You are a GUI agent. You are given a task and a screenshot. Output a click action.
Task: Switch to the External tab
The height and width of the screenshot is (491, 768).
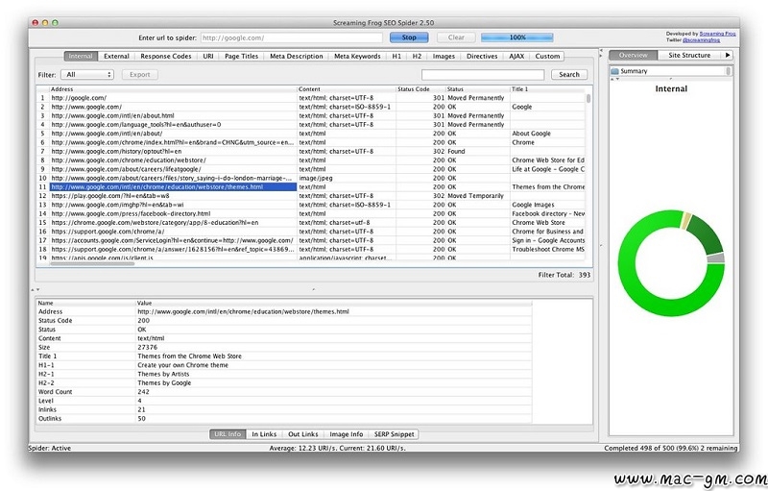116,57
